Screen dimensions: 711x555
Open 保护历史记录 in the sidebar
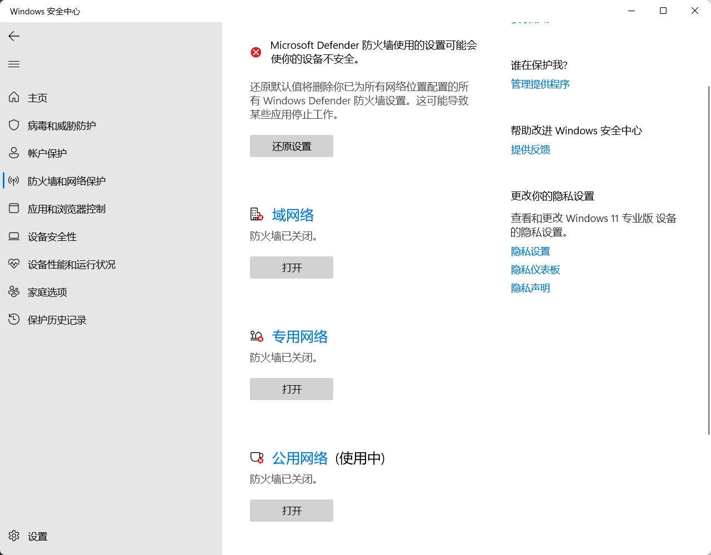pyautogui.click(x=57, y=320)
